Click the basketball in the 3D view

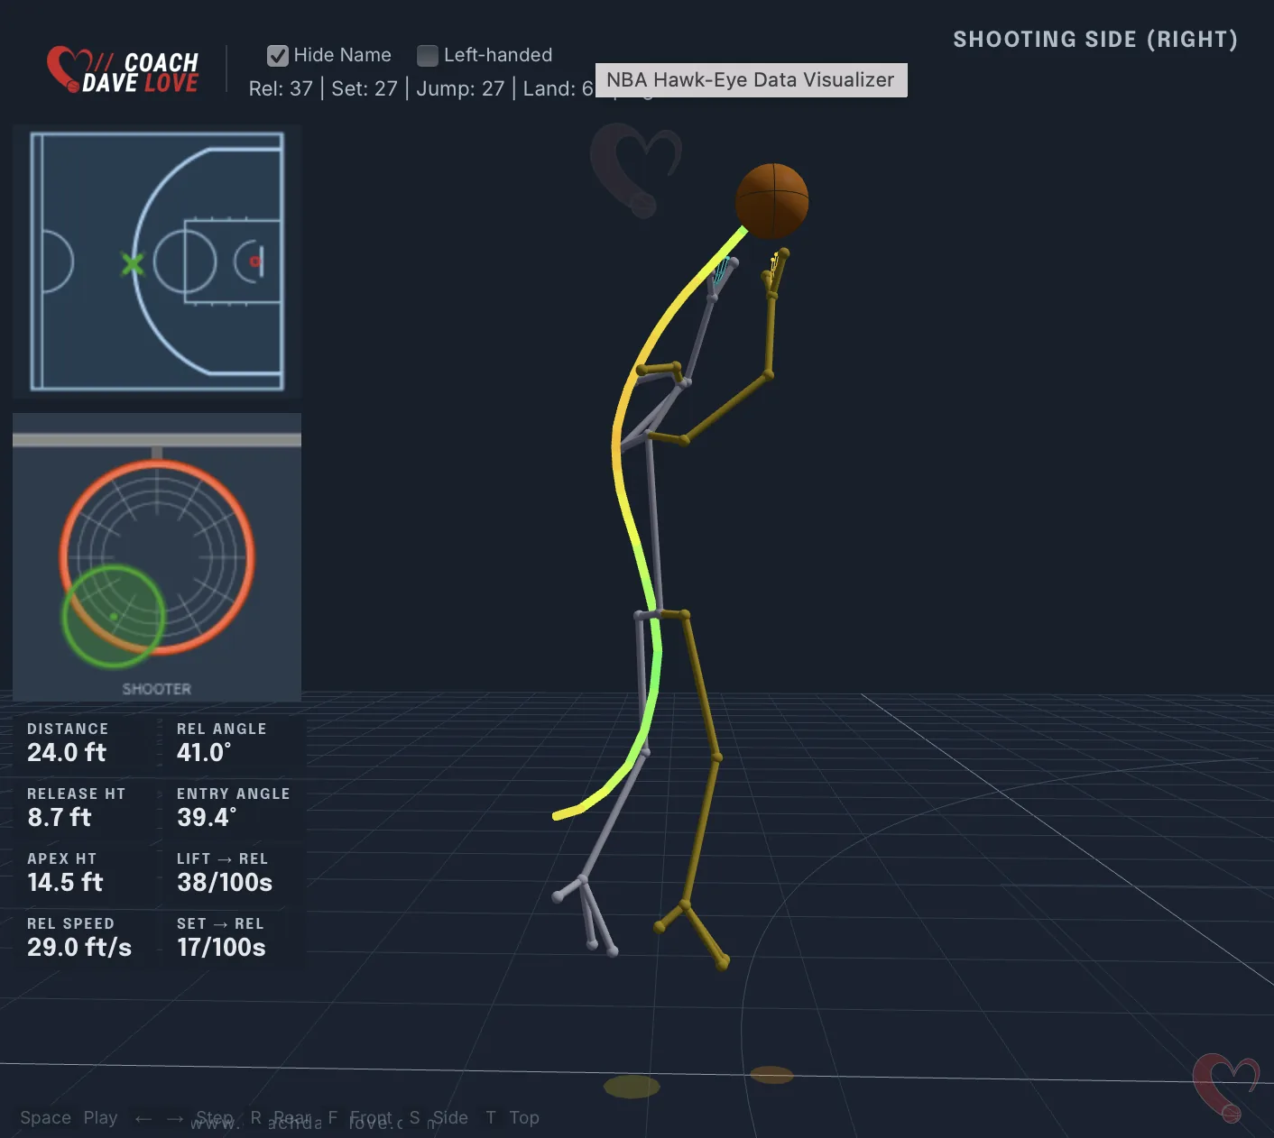pos(772,201)
